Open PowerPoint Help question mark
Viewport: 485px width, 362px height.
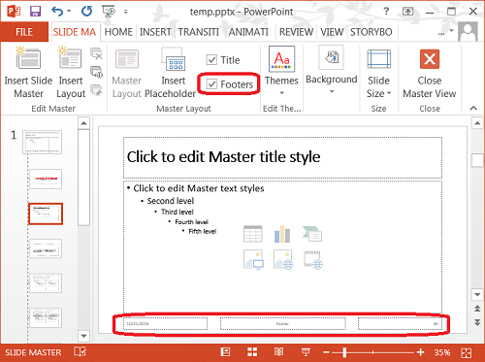386,12
